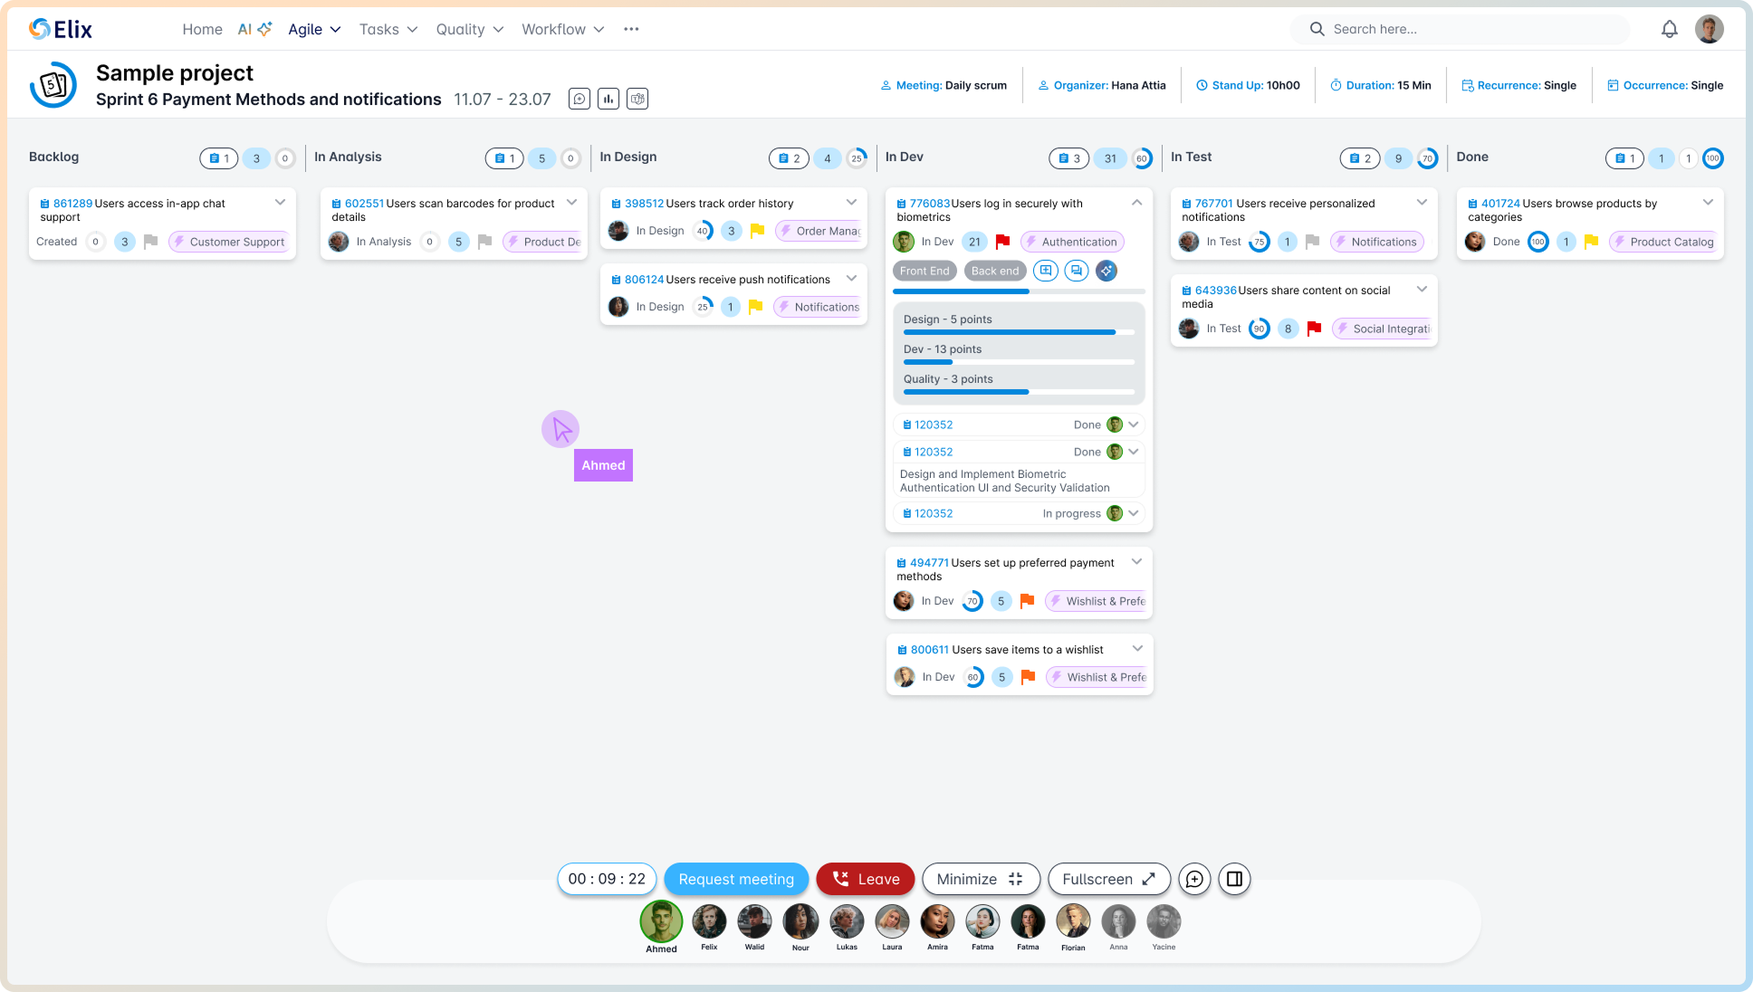The height and width of the screenshot is (992, 1753).
Task: Click the add-subtask icon on the biometrics card
Action: (x=1046, y=270)
